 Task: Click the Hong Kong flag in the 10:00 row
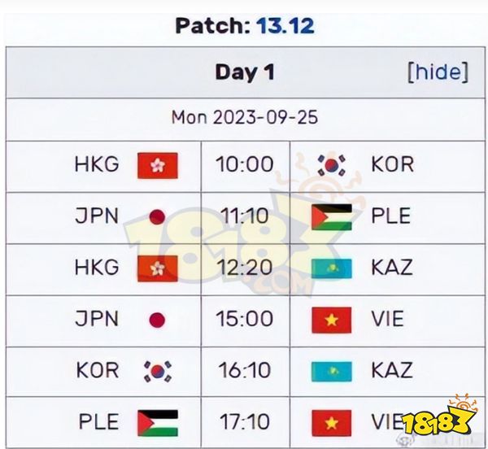pyautogui.click(x=158, y=165)
